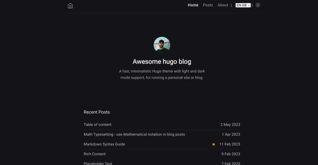Click the '2 May 2023' date

pyautogui.click(x=230, y=124)
